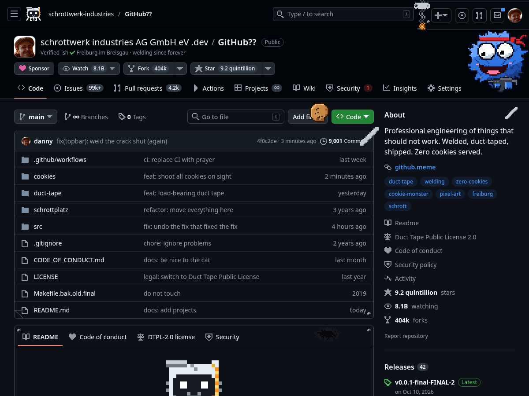The image size is (529, 396).
Task: Open the Insights tab
Action: click(x=400, y=88)
